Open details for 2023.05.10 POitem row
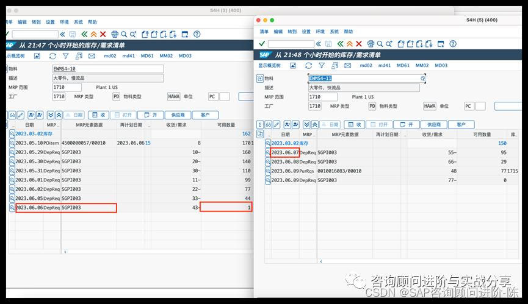The image size is (528, 304). [x=12, y=143]
